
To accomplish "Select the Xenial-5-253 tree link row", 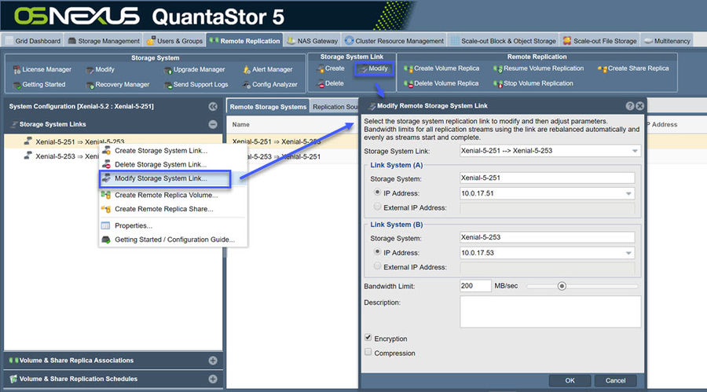I will [113, 156].
